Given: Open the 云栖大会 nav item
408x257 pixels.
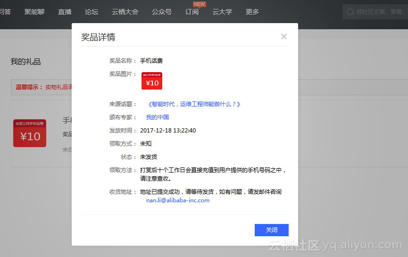Looking at the screenshot, I should (125, 12).
